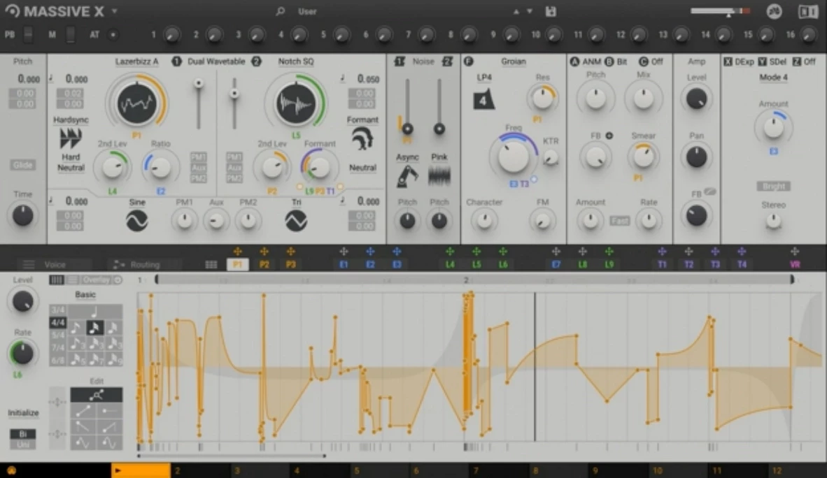Screen dimensions: 827x478
Task: Click the Formant head profile icon
Action: (x=362, y=138)
